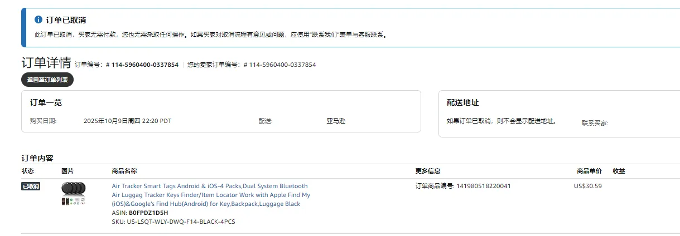Click the 商品名称 column header
Image resolution: width=680 pixels, height=236 pixels.
click(124, 171)
